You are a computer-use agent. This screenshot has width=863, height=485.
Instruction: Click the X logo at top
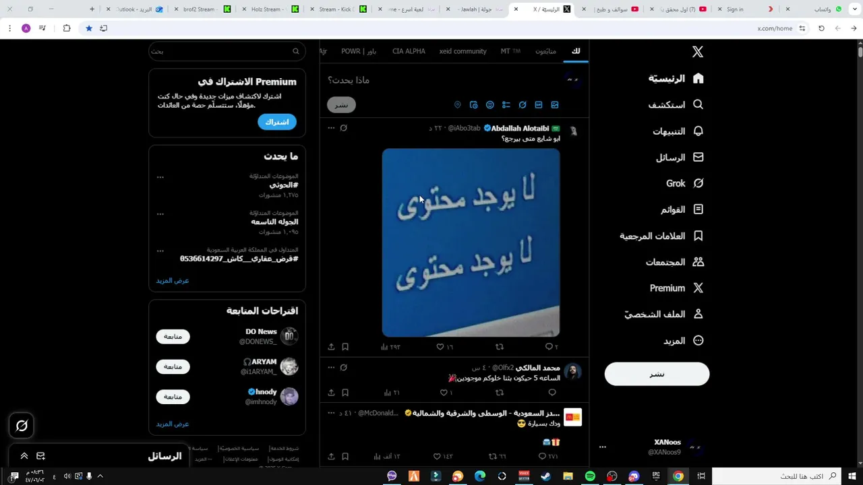point(698,52)
